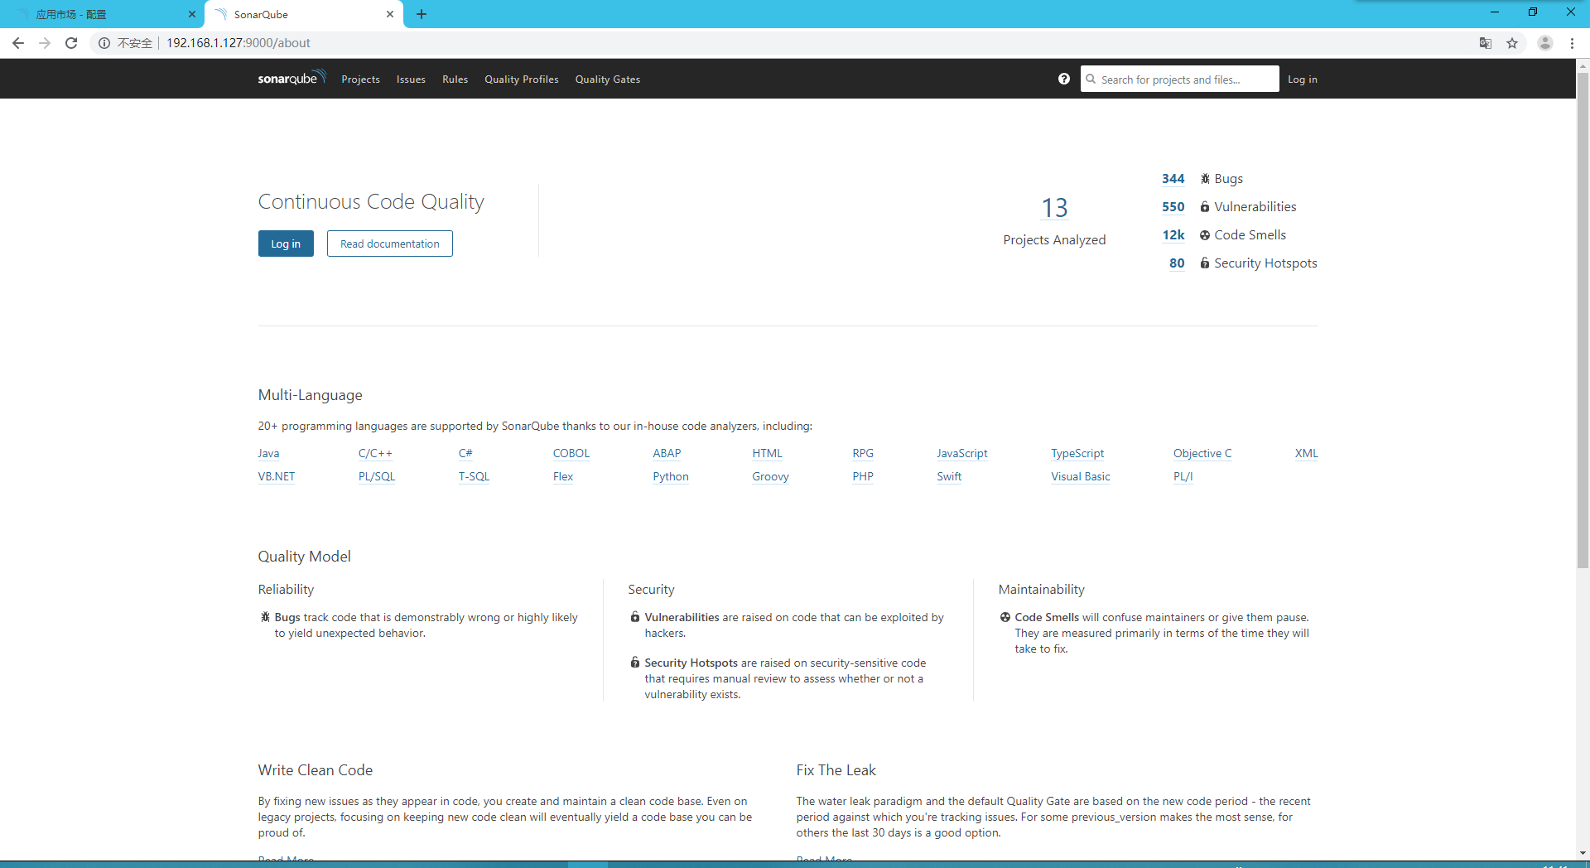Viewport: 1590px width, 868px height.
Task: Open the Rules menu item
Action: coord(455,79)
